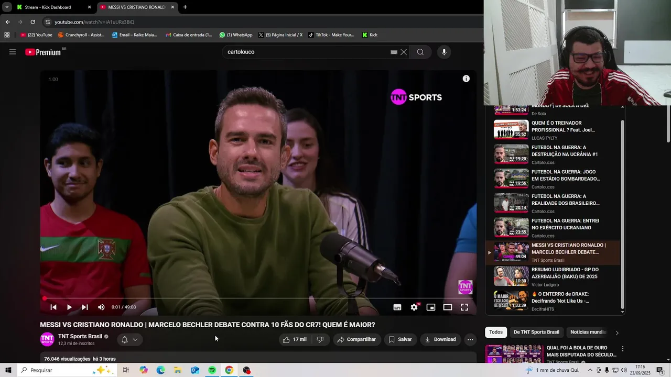Image resolution: width=671 pixels, height=377 pixels.
Task: Open the TikTok bookmark
Action: (331, 35)
